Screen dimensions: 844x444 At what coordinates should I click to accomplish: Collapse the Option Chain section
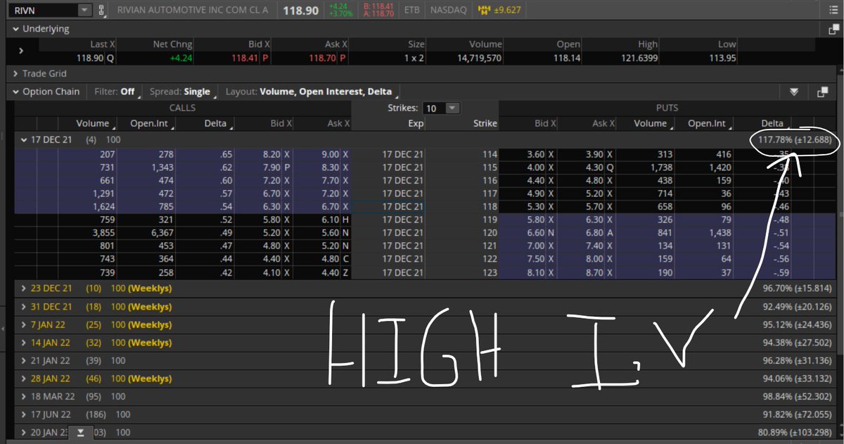(x=16, y=91)
